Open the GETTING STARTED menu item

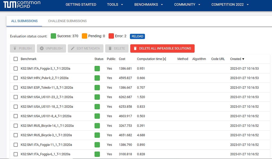81,5
